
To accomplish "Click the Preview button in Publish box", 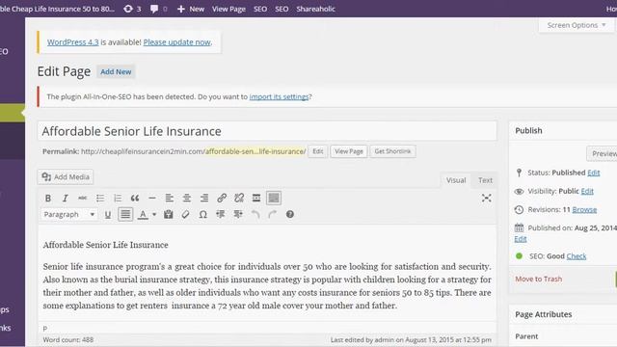I will pos(602,153).
